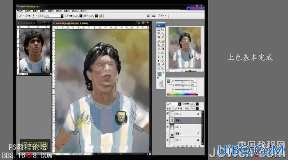Toggle lock transparent pixels in Layers panel
Viewport: 288px width, 160px height.
[173, 108]
